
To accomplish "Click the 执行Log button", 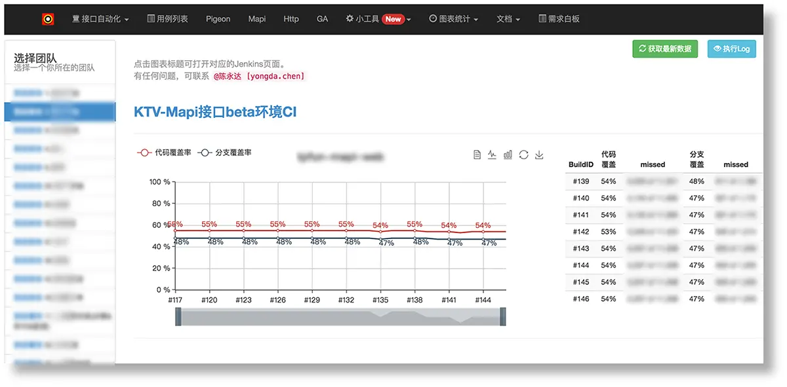I will (732, 48).
